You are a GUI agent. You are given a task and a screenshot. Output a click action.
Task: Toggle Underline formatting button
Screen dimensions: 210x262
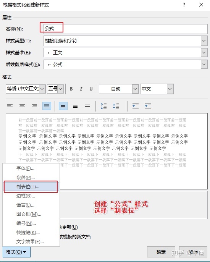[91, 89]
